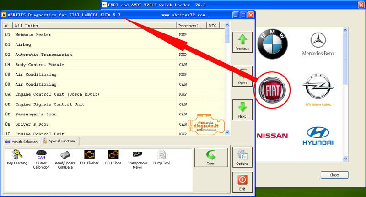
Task: Switch to the Special Functions tab
Action: 59,141
